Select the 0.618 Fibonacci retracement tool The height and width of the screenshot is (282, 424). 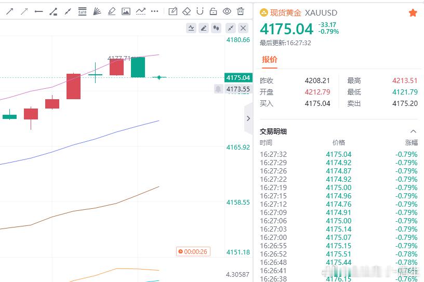82,11
